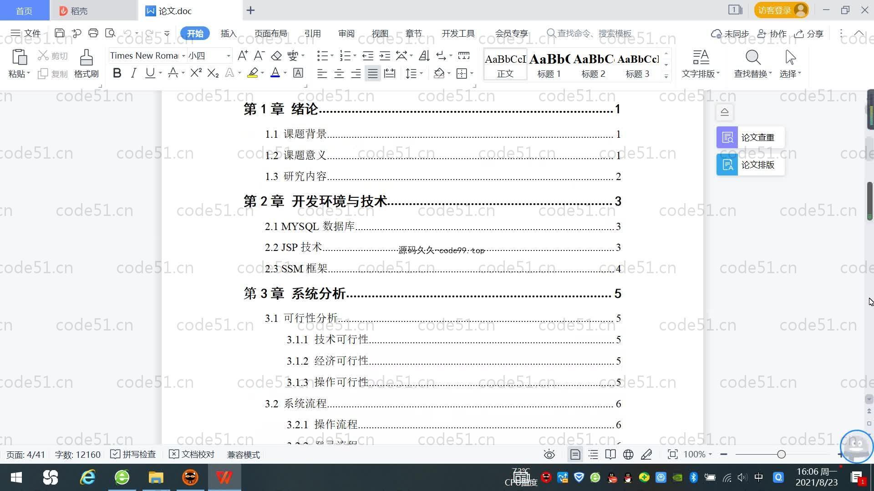Expand styles gallery list
Viewport: 874px width, 491px height.
(666, 76)
